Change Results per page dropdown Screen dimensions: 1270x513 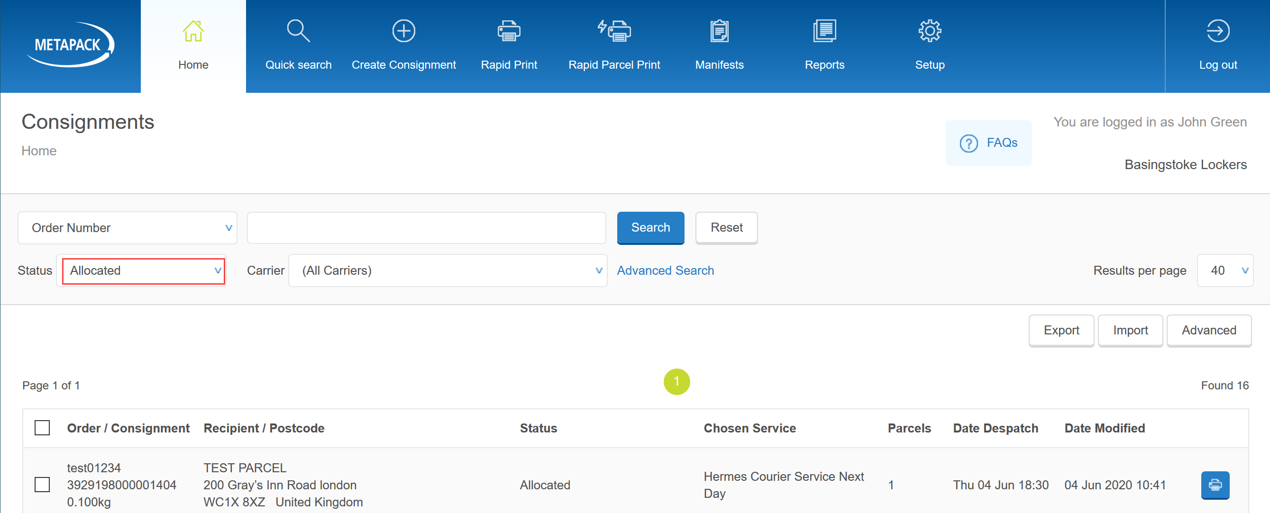tap(1224, 270)
